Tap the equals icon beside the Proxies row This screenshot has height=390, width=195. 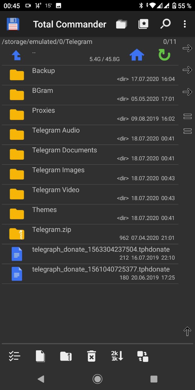tap(187, 116)
